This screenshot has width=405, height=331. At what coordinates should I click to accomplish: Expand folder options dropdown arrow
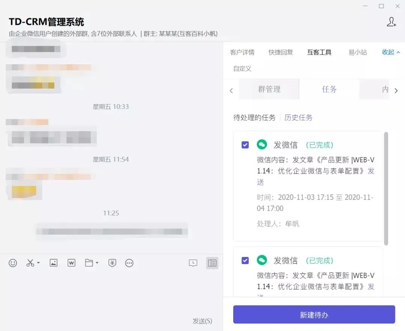pos(97,263)
